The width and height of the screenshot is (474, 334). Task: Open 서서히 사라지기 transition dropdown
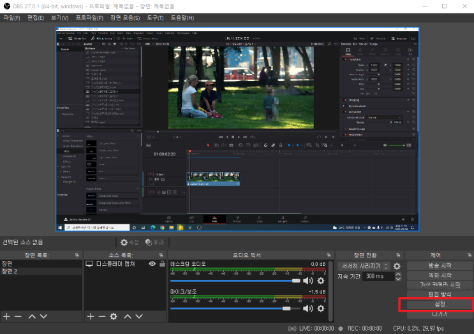364,266
